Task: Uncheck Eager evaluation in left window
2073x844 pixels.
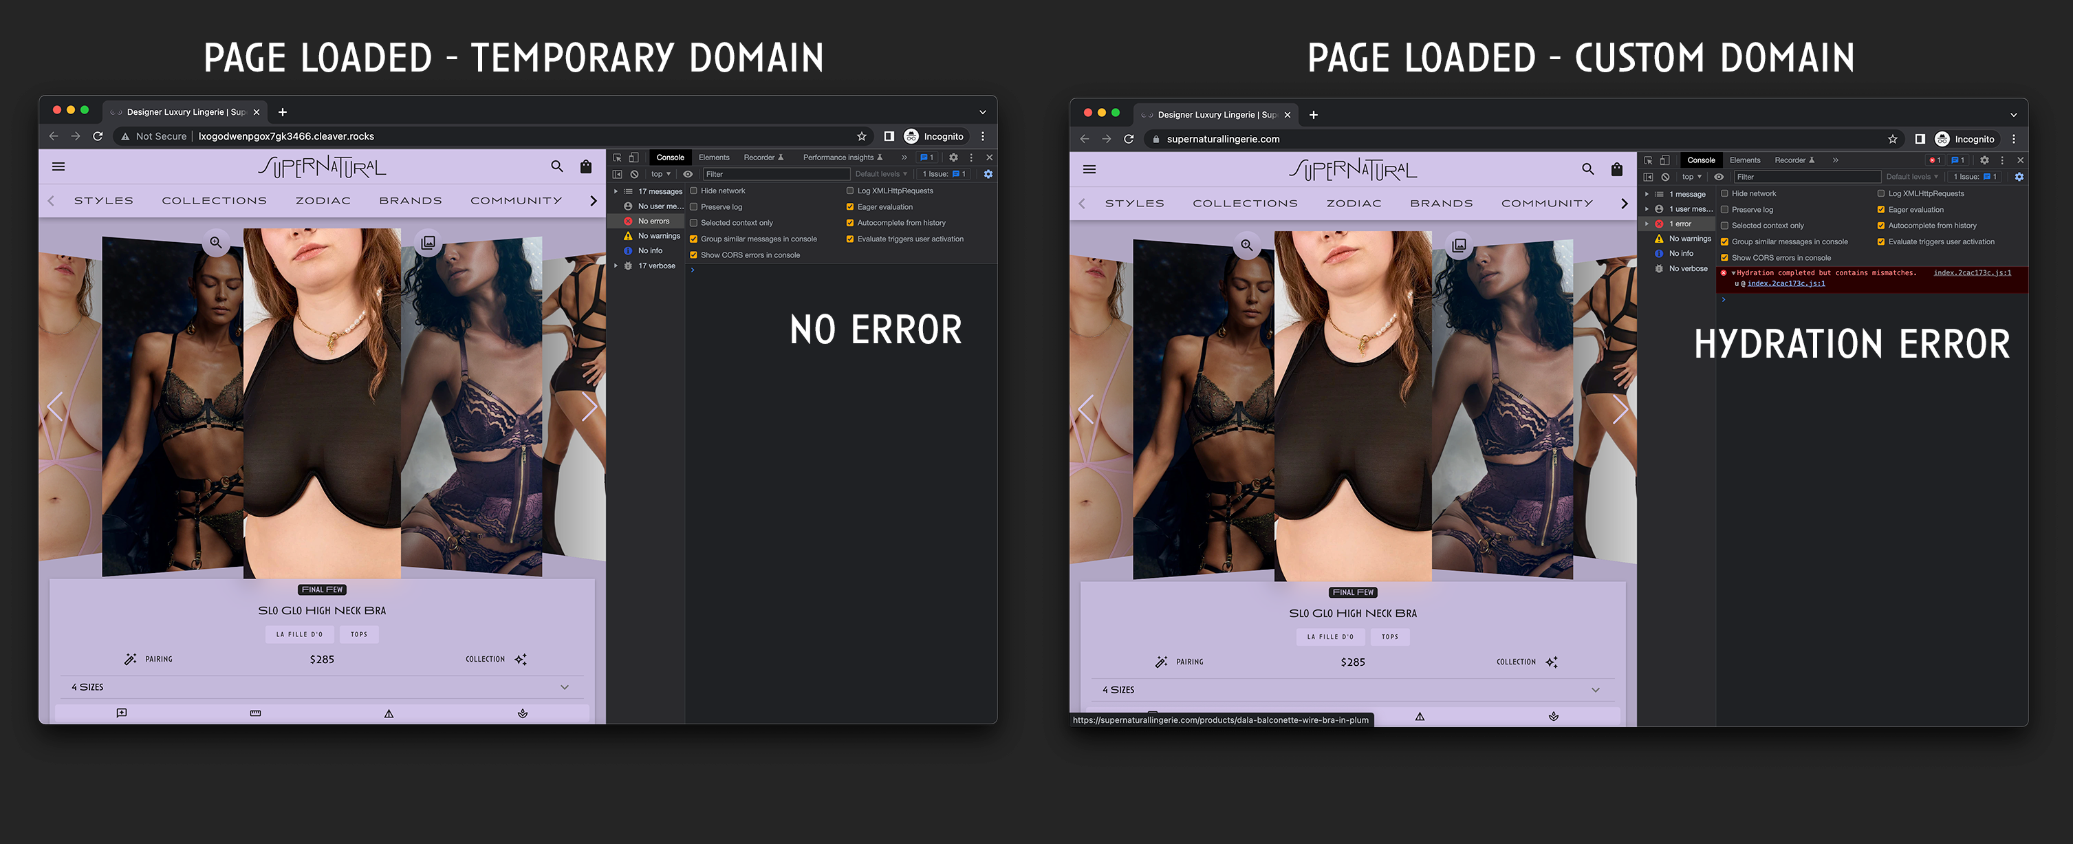Action: (850, 207)
